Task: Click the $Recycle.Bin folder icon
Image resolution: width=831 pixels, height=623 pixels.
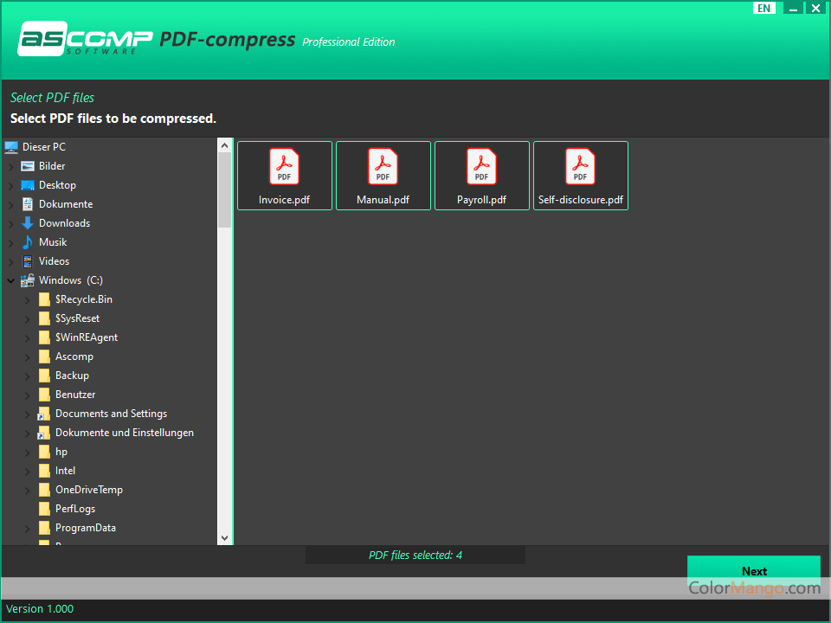Action: point(44,300)
